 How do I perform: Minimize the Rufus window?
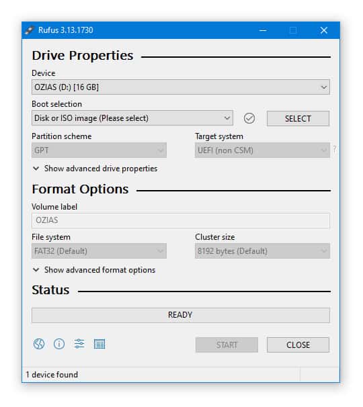[x=263, y=30]
